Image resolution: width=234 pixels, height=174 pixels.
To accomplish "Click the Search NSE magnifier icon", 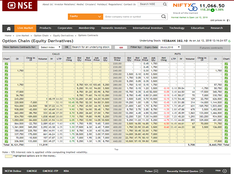I will [165, 4].
